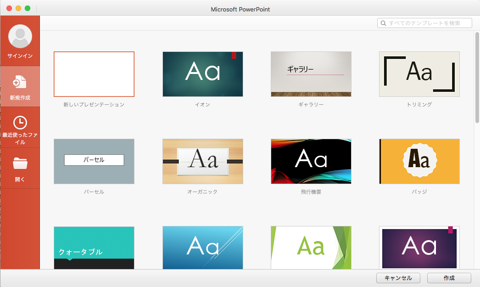Open the recent files clock icon
480x287 pixels.
click(x=20, y=123)
